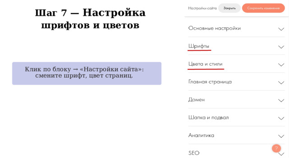Expand chevron next to Шапка и подвал
289x162 pixels.
coord(281,118)
